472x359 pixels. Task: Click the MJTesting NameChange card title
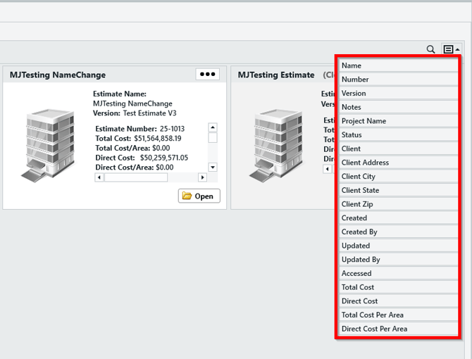click(58, 75)
